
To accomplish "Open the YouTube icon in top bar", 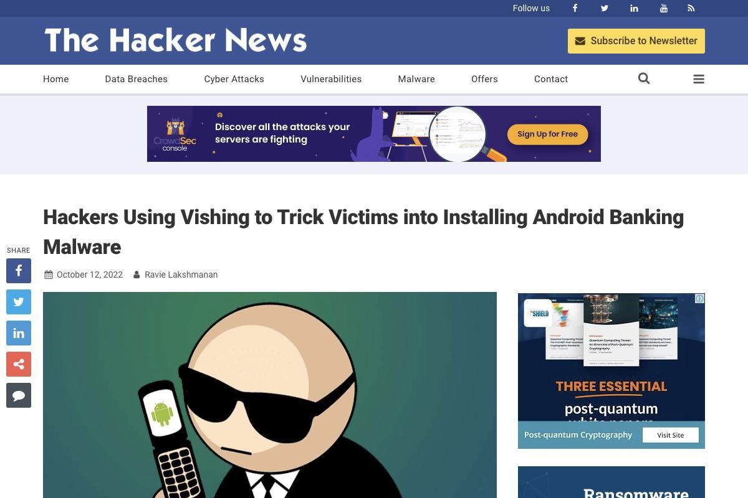I will click(x=664, y=8).
